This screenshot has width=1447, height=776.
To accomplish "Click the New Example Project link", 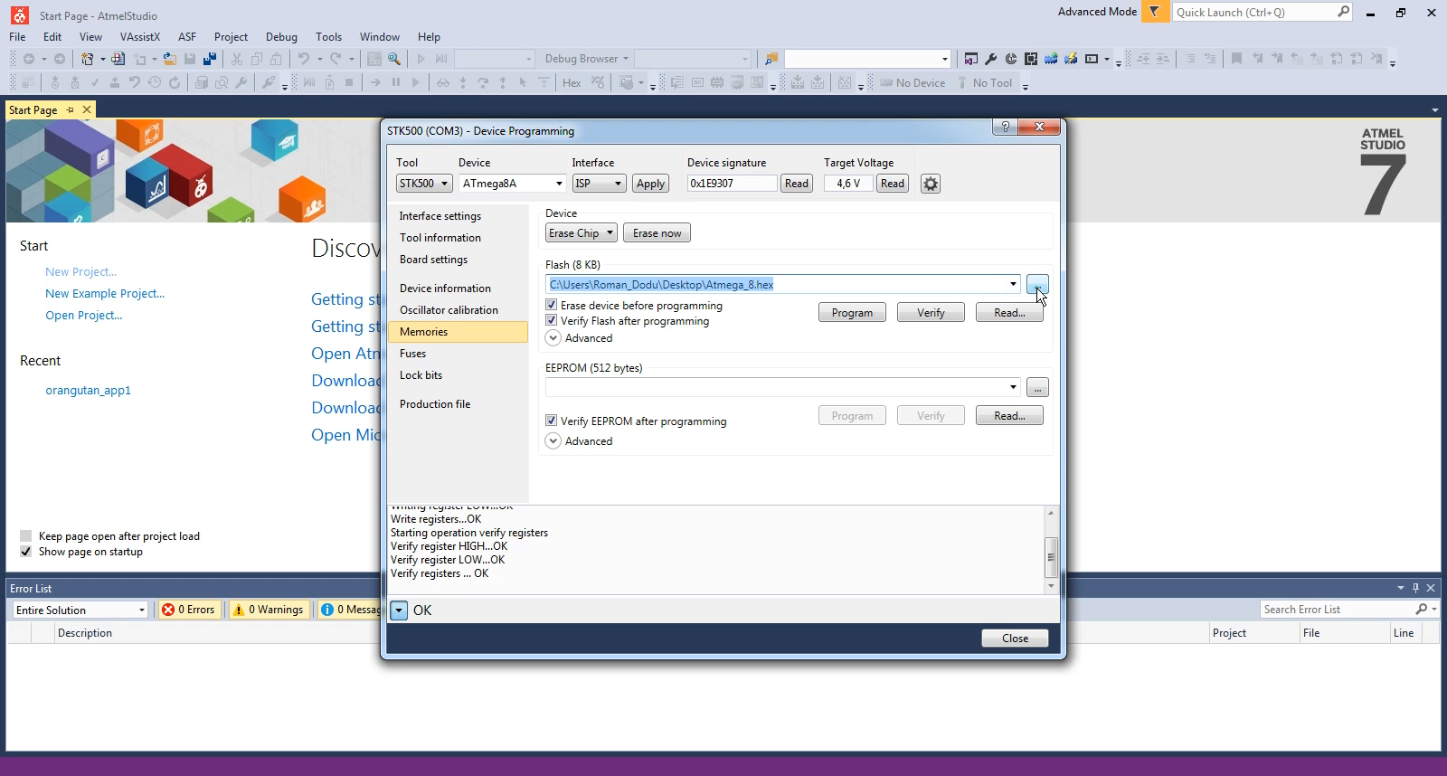I will pos(105,294).
